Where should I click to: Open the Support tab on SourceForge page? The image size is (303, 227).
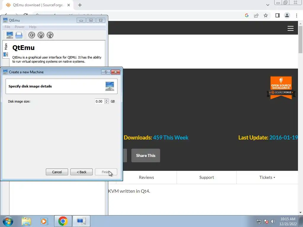[x=207, y=177]
